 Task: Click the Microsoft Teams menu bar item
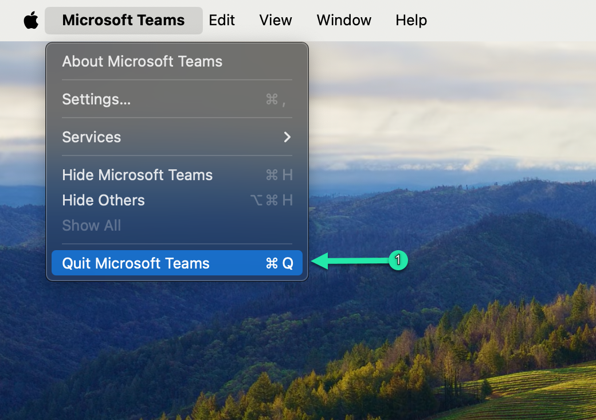coord(124,20)
